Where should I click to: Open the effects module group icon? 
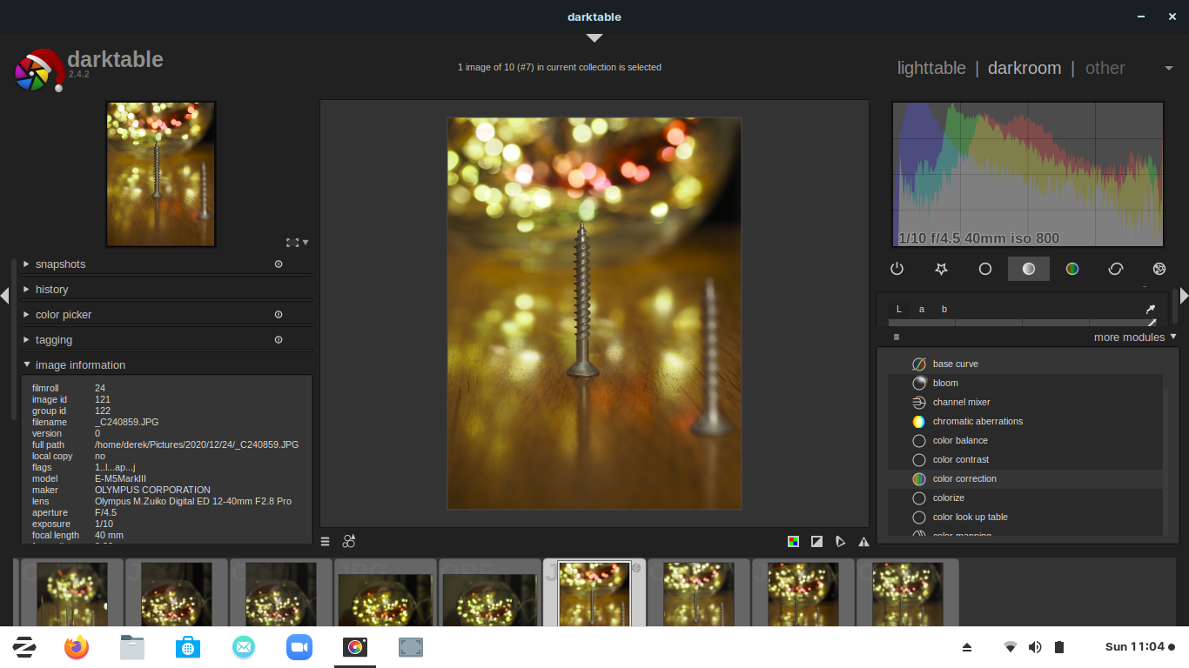(x=1159, y=269)
